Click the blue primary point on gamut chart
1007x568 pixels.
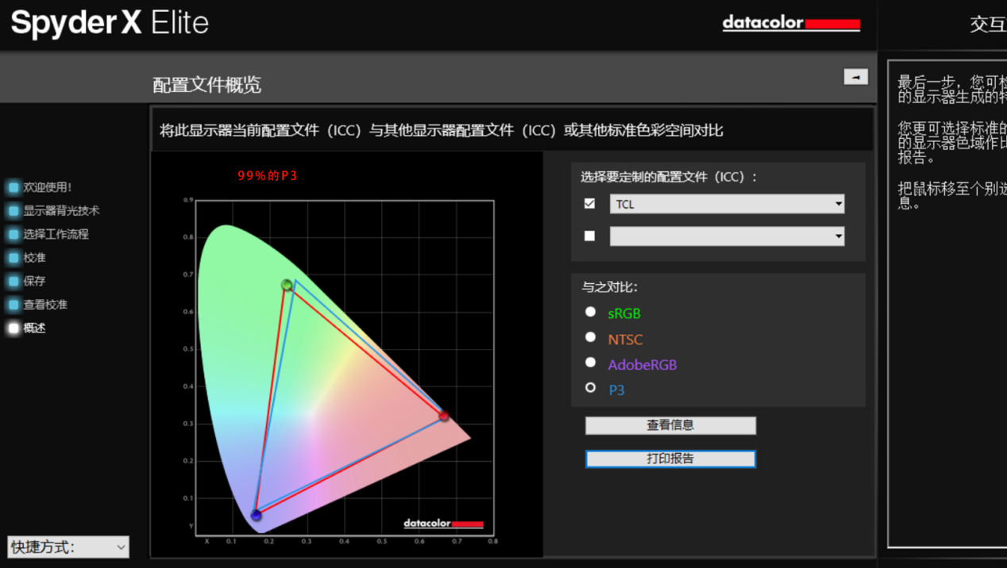tap(256, 516)
